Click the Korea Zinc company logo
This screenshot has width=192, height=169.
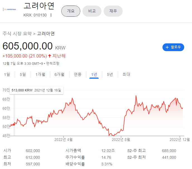point(9,9)
